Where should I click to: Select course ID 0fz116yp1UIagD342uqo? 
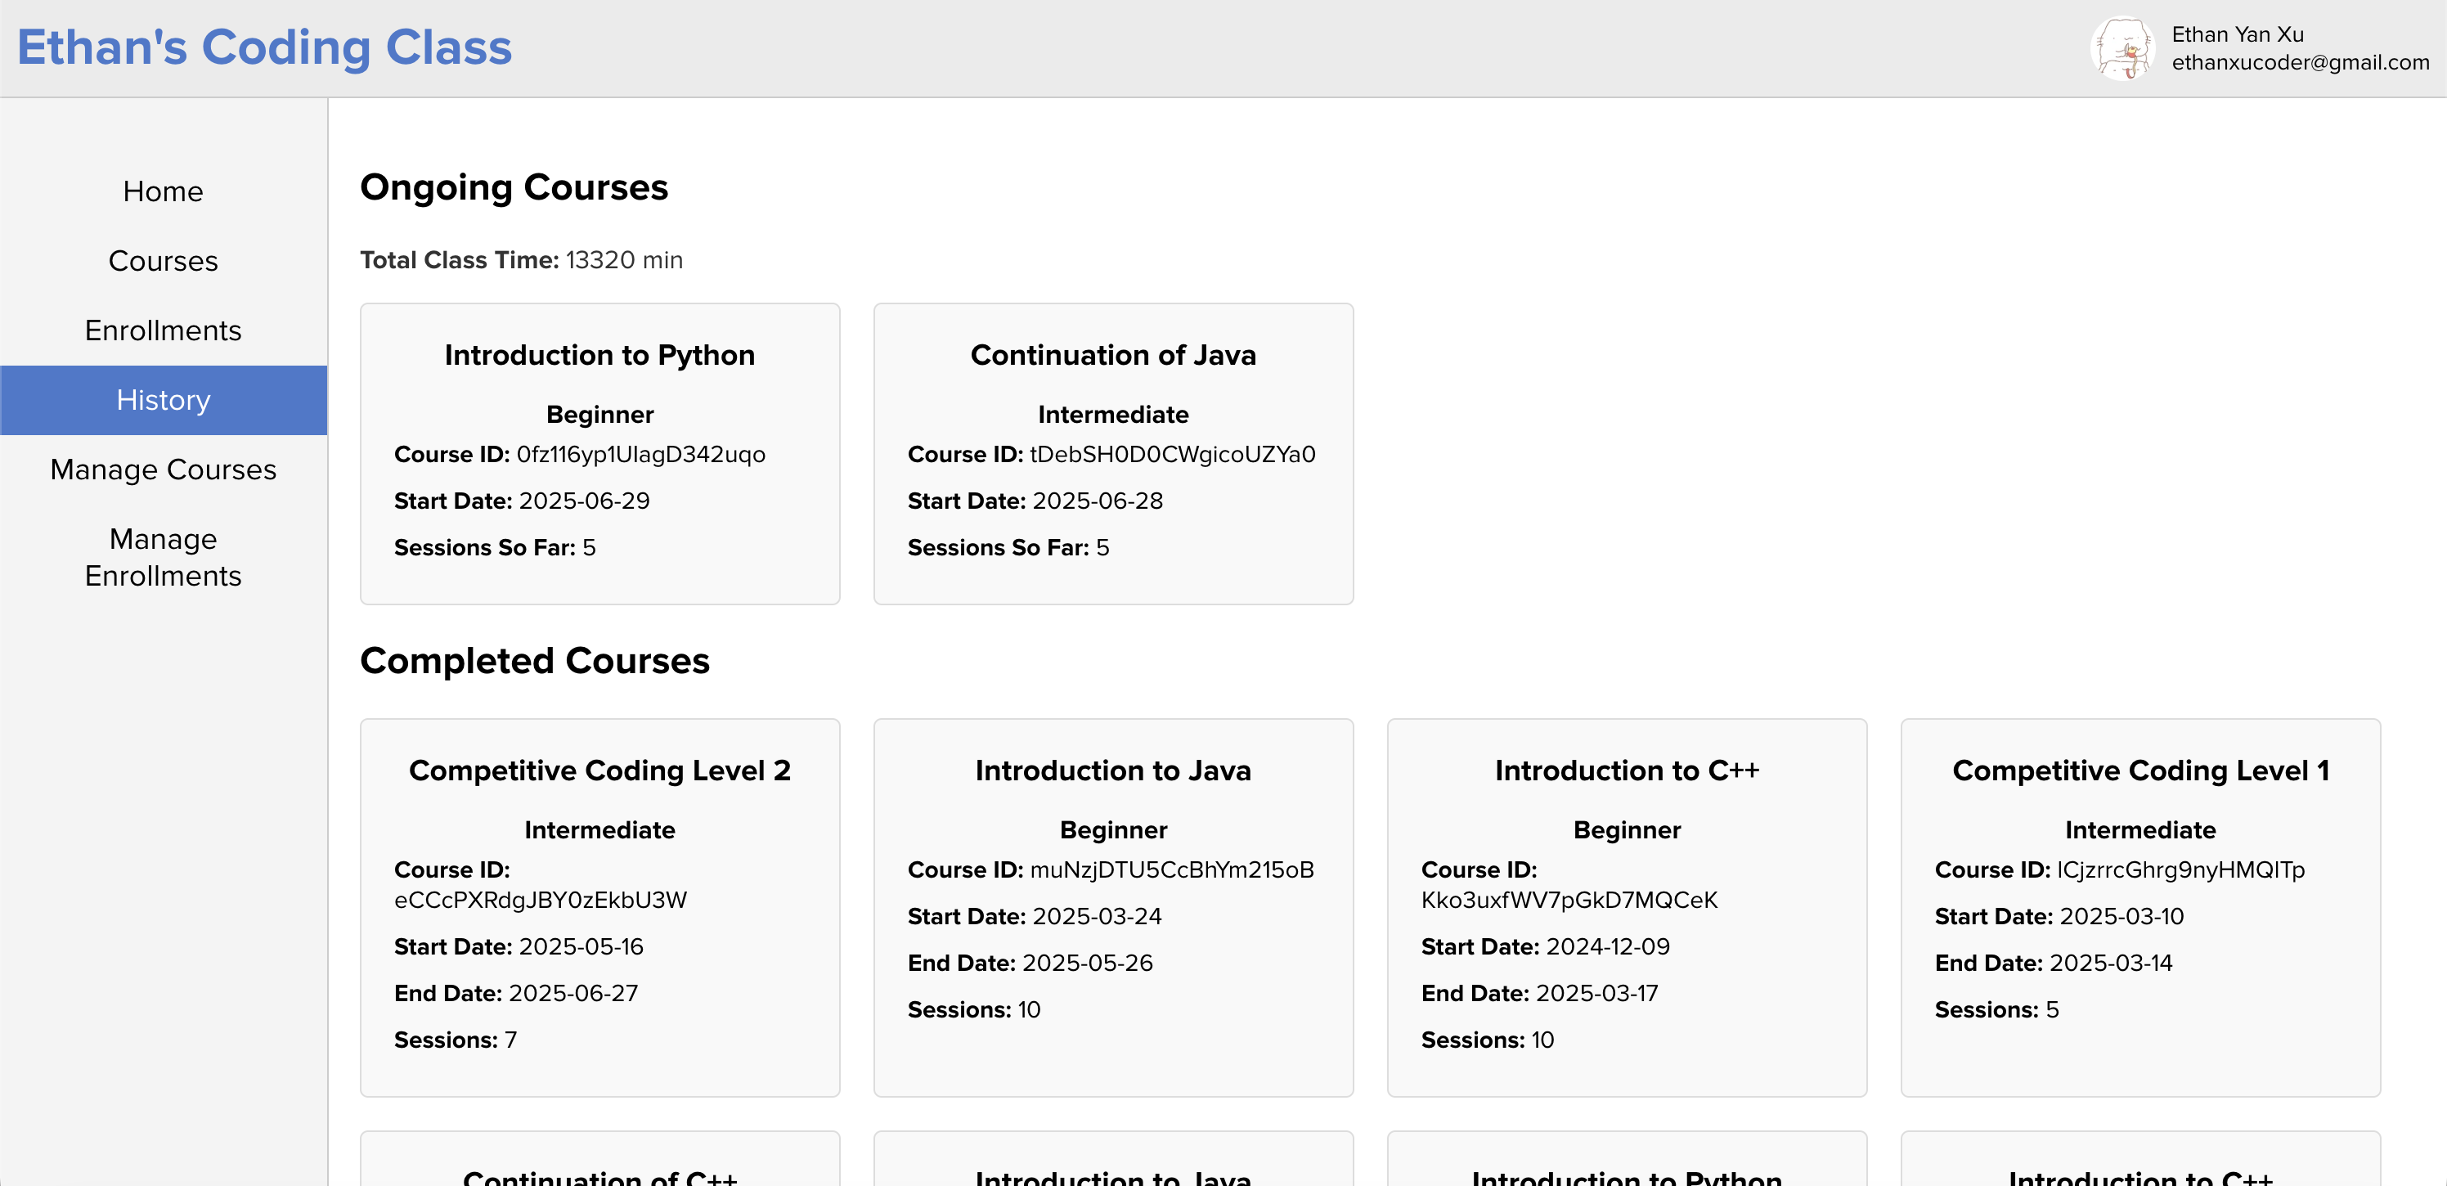click(x=641, y=454)
